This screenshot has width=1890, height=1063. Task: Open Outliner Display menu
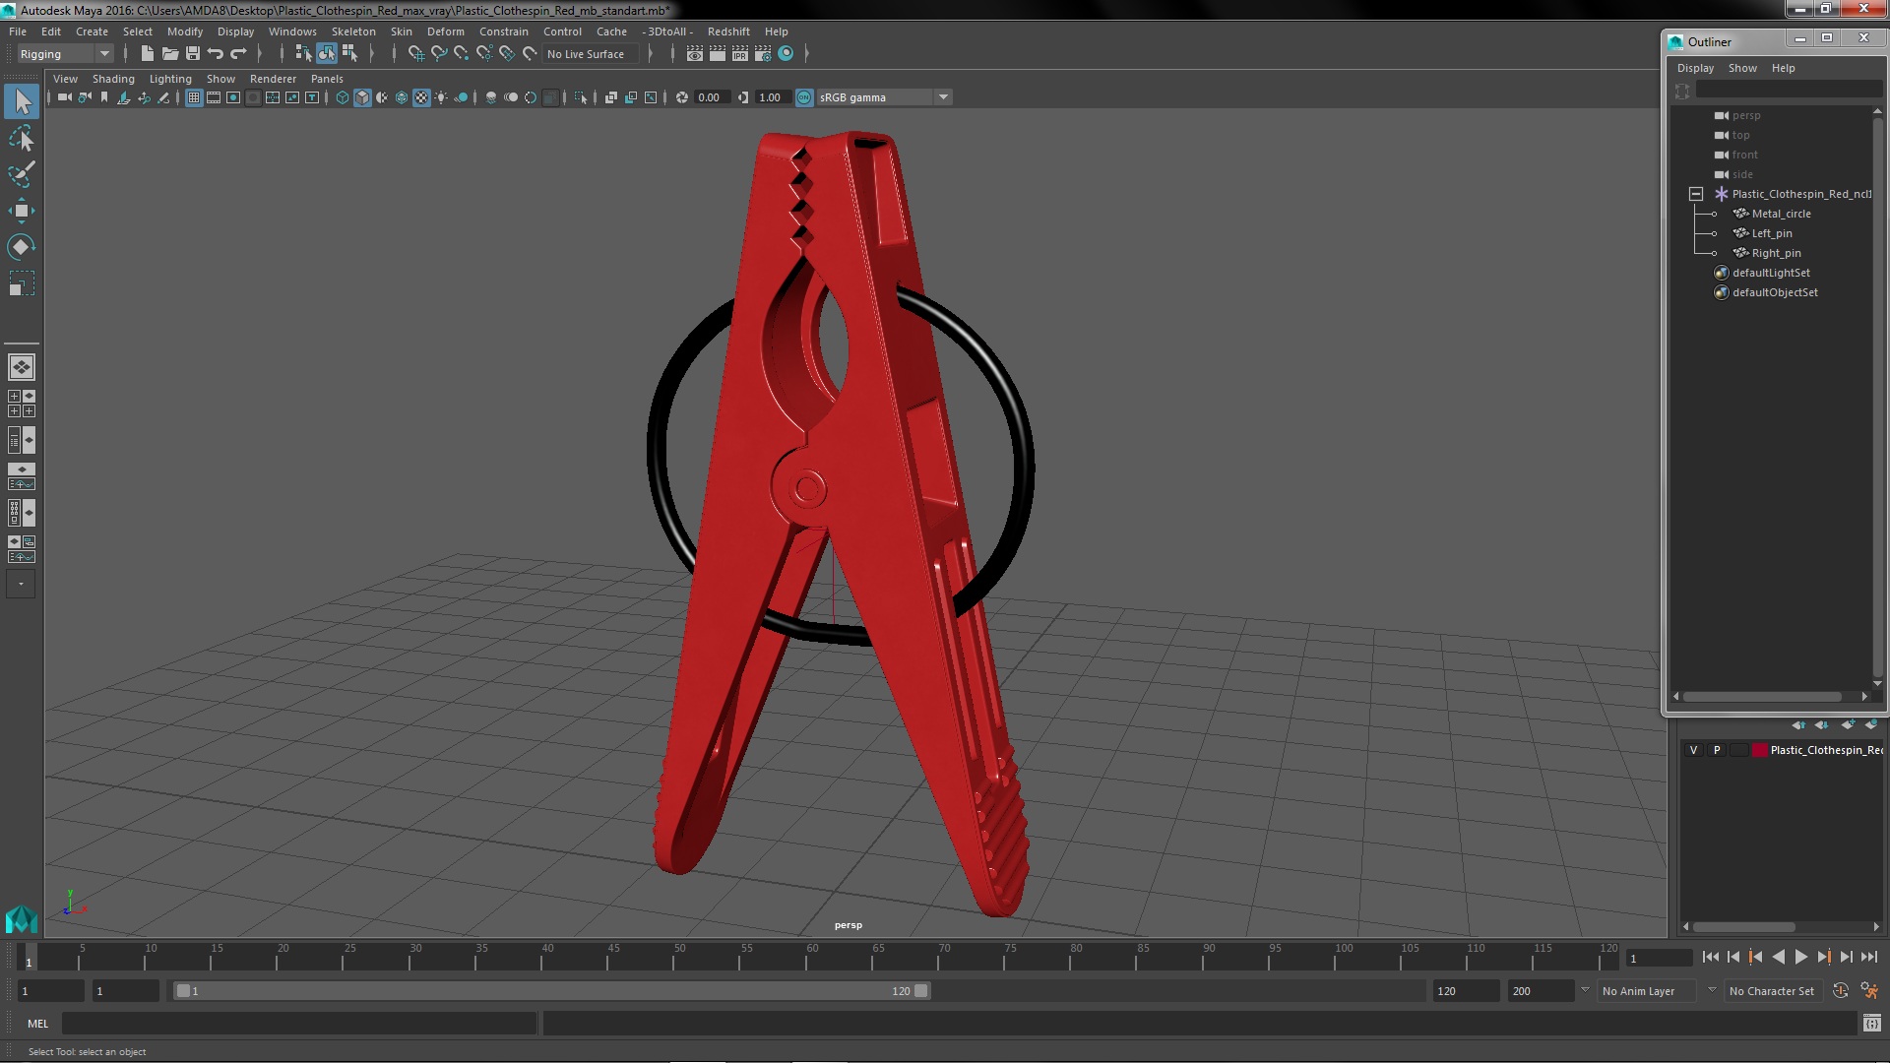[1695, 68]
